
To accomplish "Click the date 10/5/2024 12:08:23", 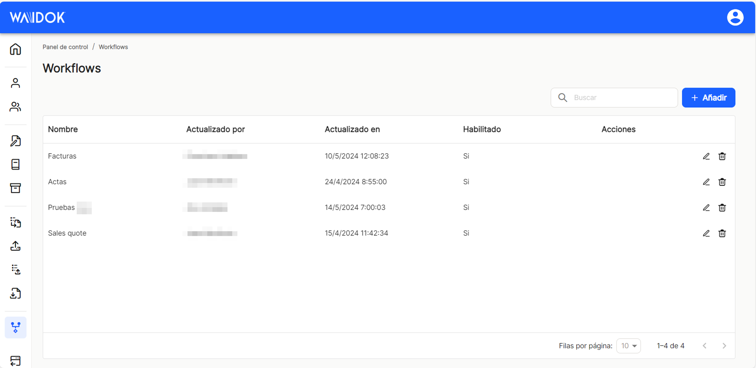I will point(357,156).
